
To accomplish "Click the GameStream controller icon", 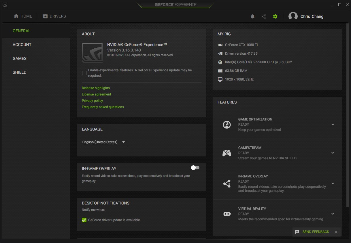I will tap(227, 153).
